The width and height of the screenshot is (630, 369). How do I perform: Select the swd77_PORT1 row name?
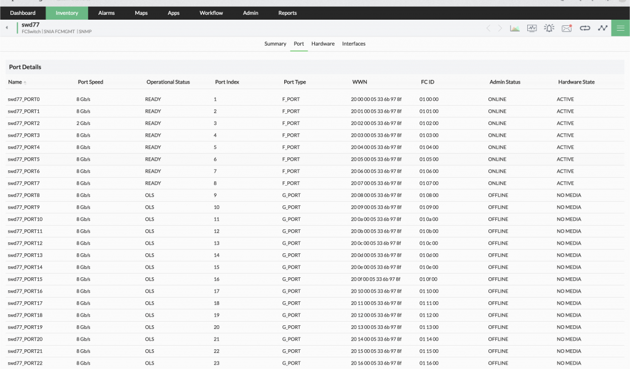(24, 111)
